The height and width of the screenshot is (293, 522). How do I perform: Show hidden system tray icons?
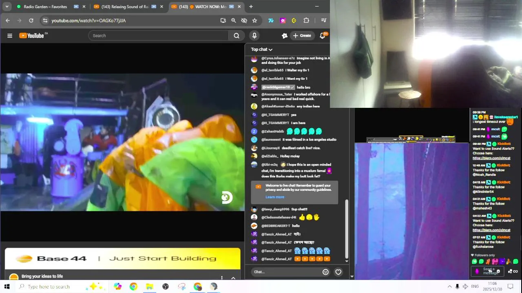(x=449, y=286)
